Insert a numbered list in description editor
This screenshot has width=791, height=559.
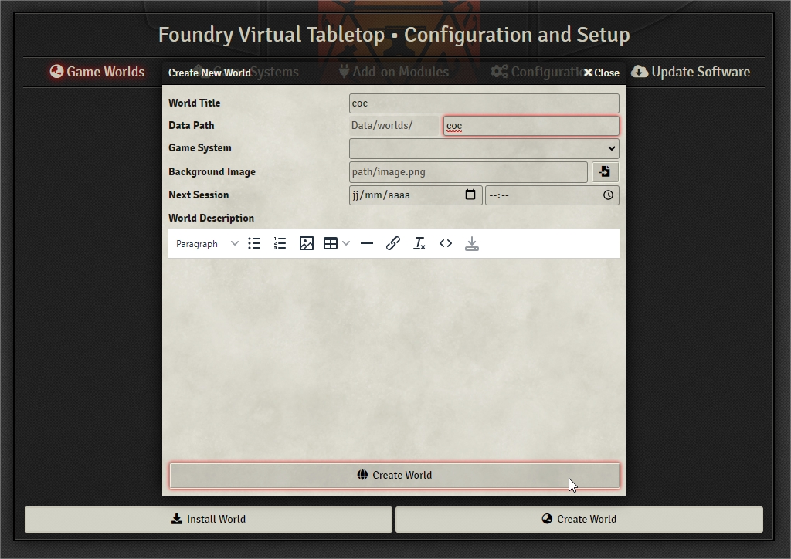tap(280, 243)
